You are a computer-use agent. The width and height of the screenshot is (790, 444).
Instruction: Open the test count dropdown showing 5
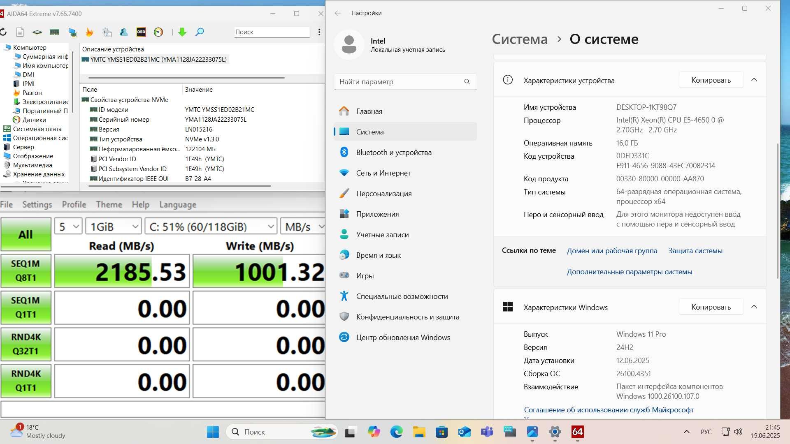(x=68, y=227)
